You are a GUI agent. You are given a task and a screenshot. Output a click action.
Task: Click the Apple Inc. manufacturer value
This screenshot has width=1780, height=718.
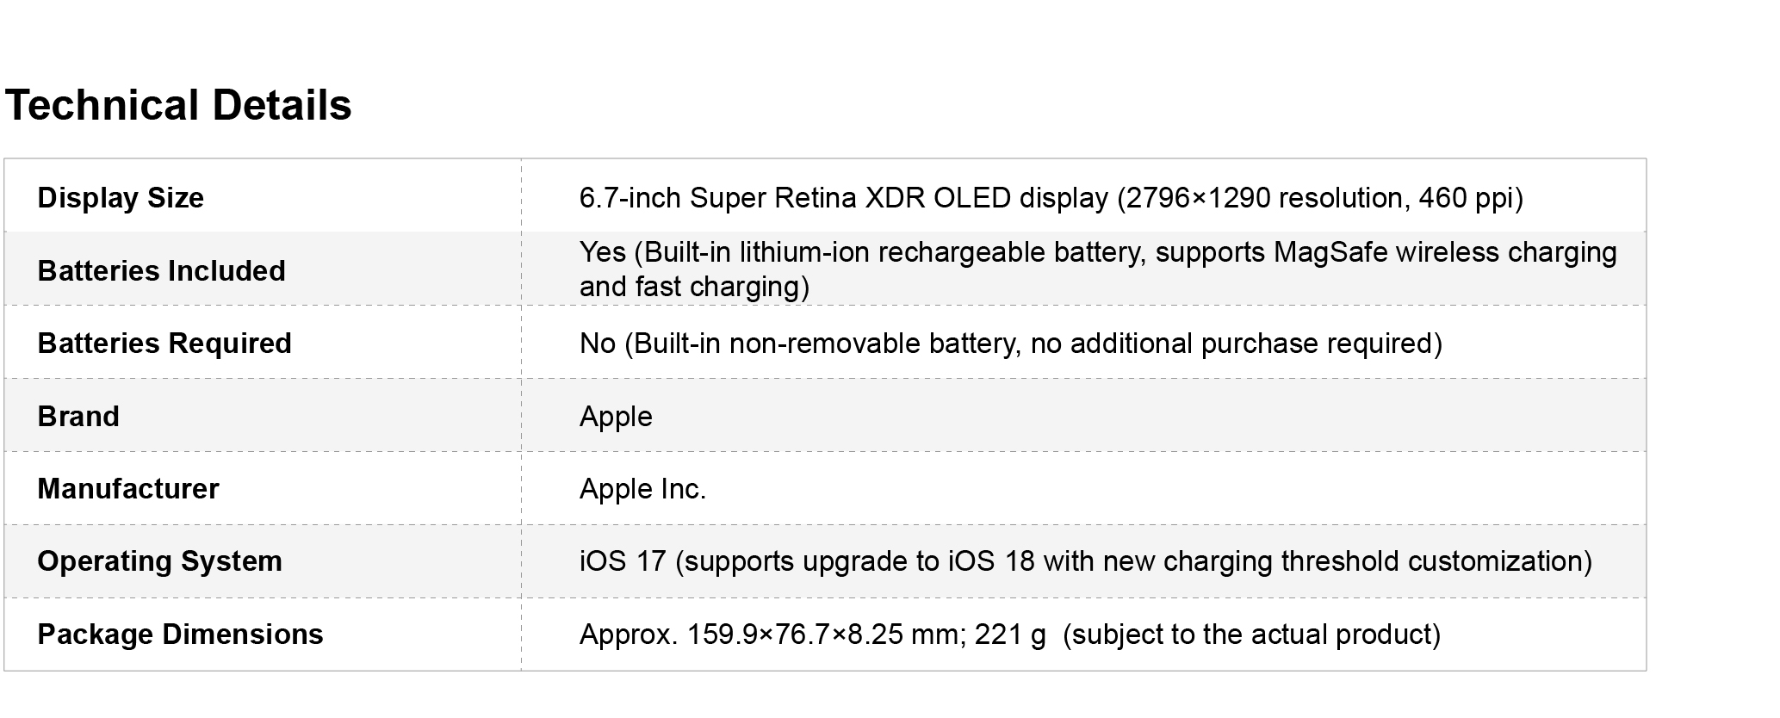point(642,489)
